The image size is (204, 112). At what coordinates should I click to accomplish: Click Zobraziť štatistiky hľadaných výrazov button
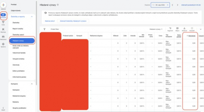(x=73, y=21)
